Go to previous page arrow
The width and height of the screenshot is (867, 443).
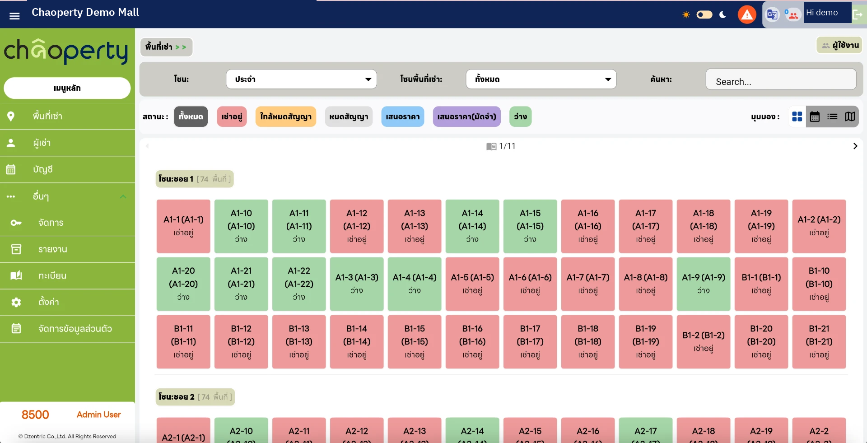pos(147,146)
